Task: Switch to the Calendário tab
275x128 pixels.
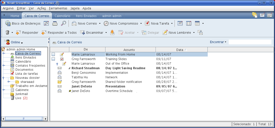Action: pos(62,16)
